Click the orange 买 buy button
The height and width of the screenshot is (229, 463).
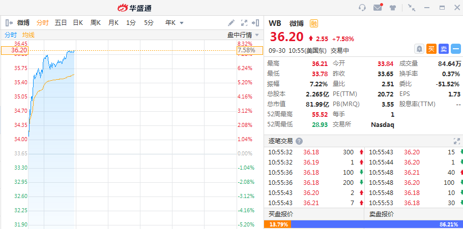(x=431, y=49)
